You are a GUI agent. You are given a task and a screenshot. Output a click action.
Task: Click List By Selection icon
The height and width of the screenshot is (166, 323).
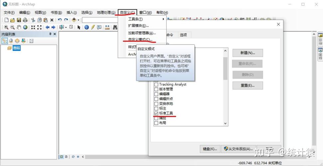pyautogui.click(x=23, y=41)
